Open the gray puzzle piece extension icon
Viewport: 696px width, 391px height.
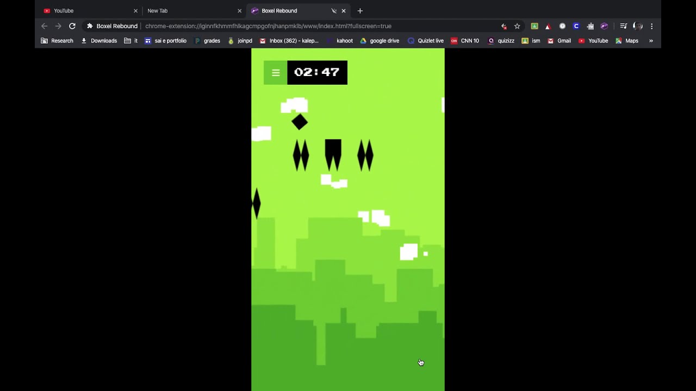tap(591, 26)
